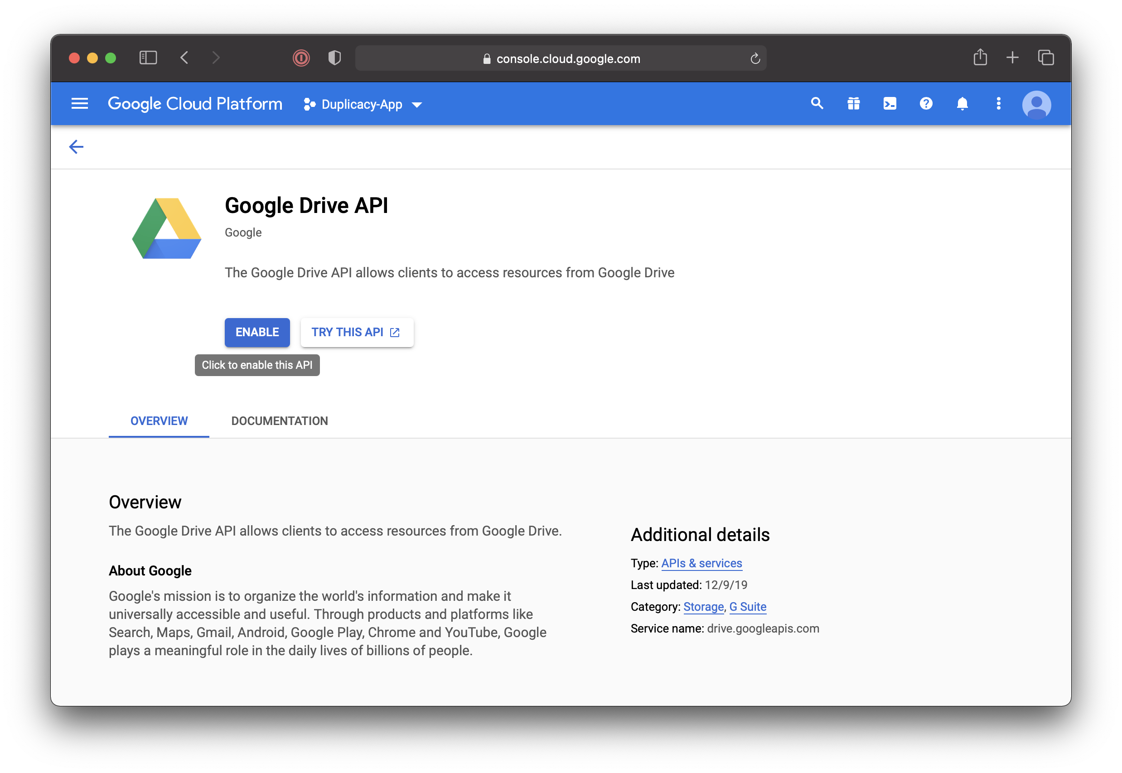Select the Overview tab
The image size is (1122, 773).
159,421
